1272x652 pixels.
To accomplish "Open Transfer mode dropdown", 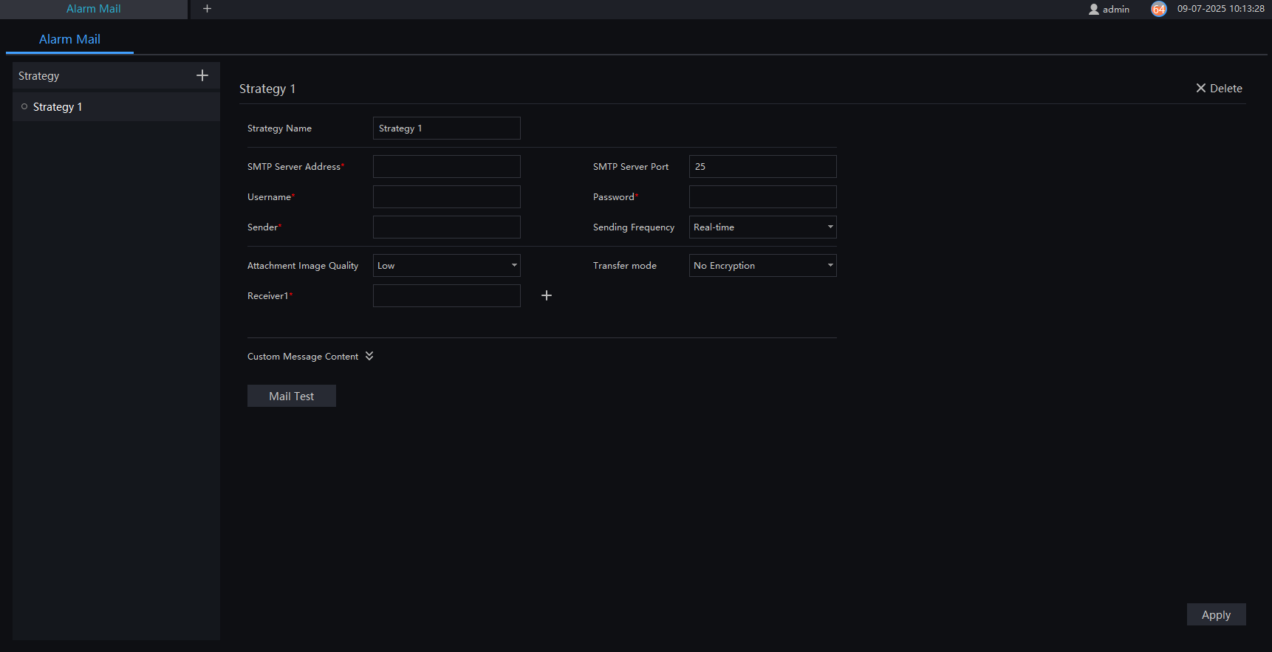I will (x=762, y=265).
